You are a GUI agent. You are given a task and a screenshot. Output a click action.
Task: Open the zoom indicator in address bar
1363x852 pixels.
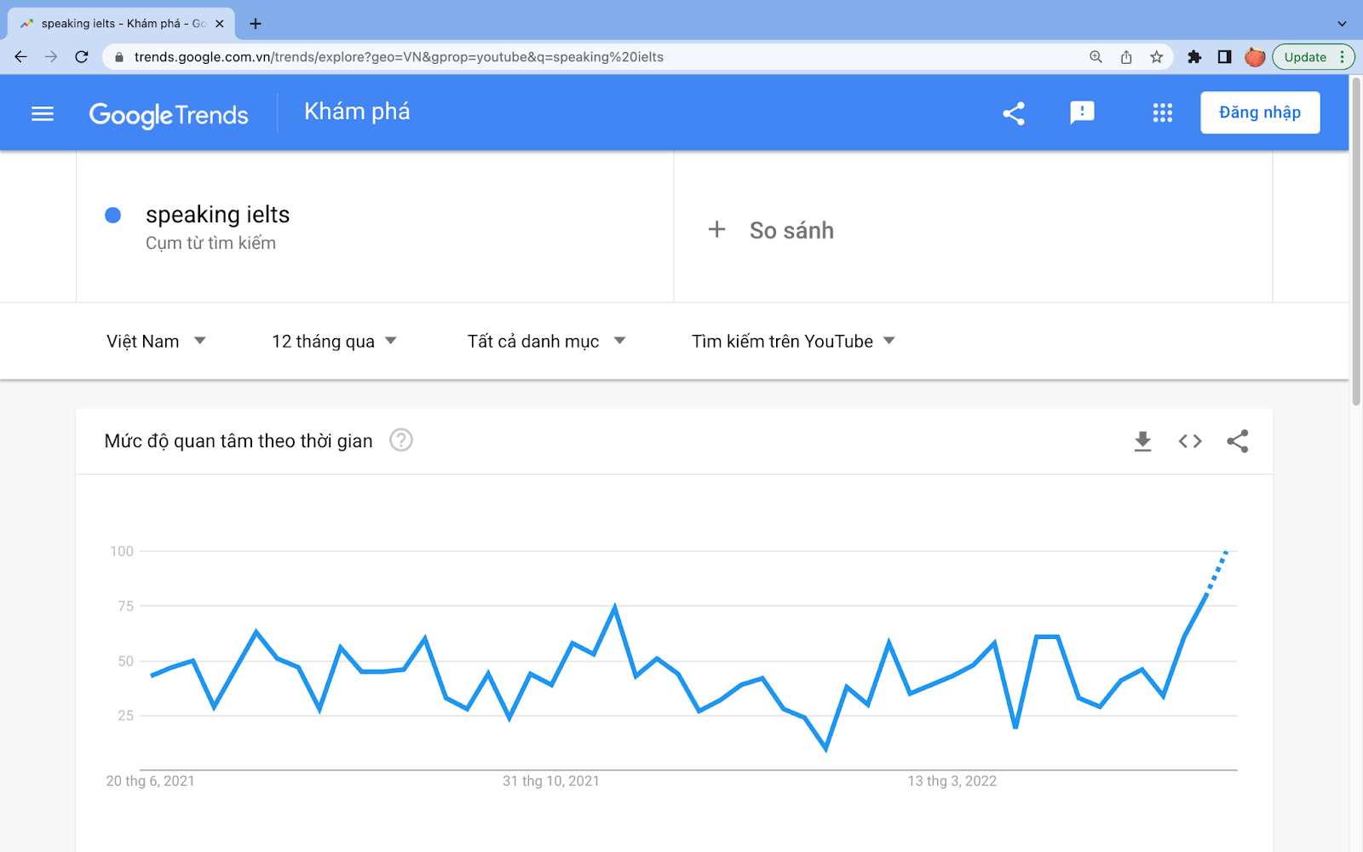(1096, 57)
